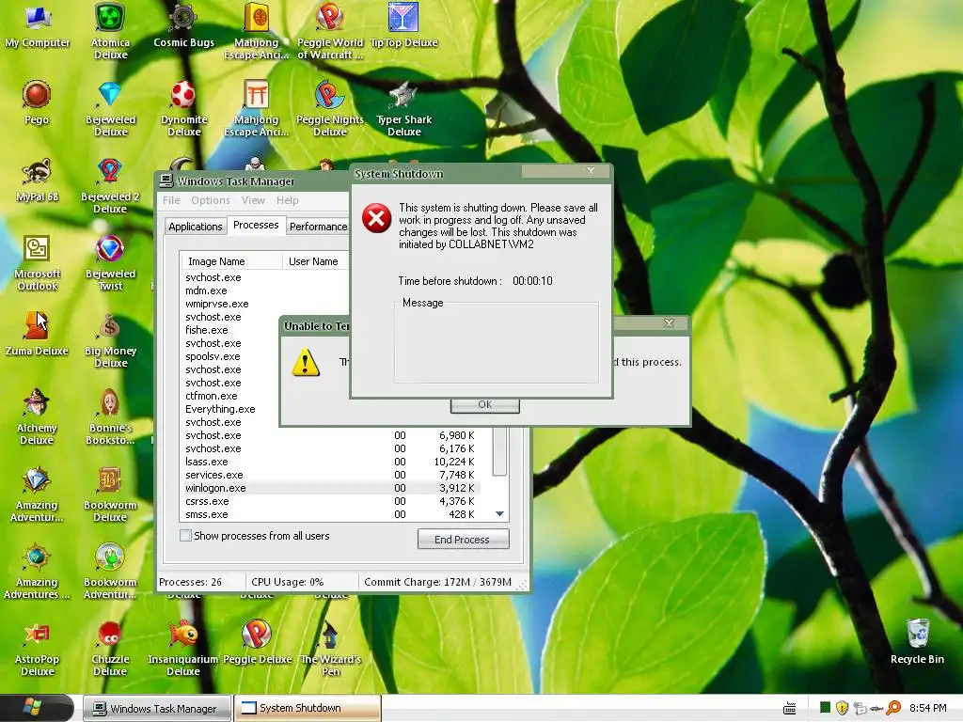Click the Bejeweled Deluxe desktop icon

(x=110, y=109)
